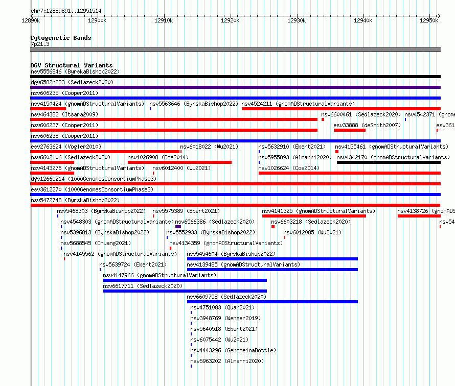This screenshot has height=386, width=455.
Task: Click the 12920k ruler position label
Action: (x=230, y=20)
